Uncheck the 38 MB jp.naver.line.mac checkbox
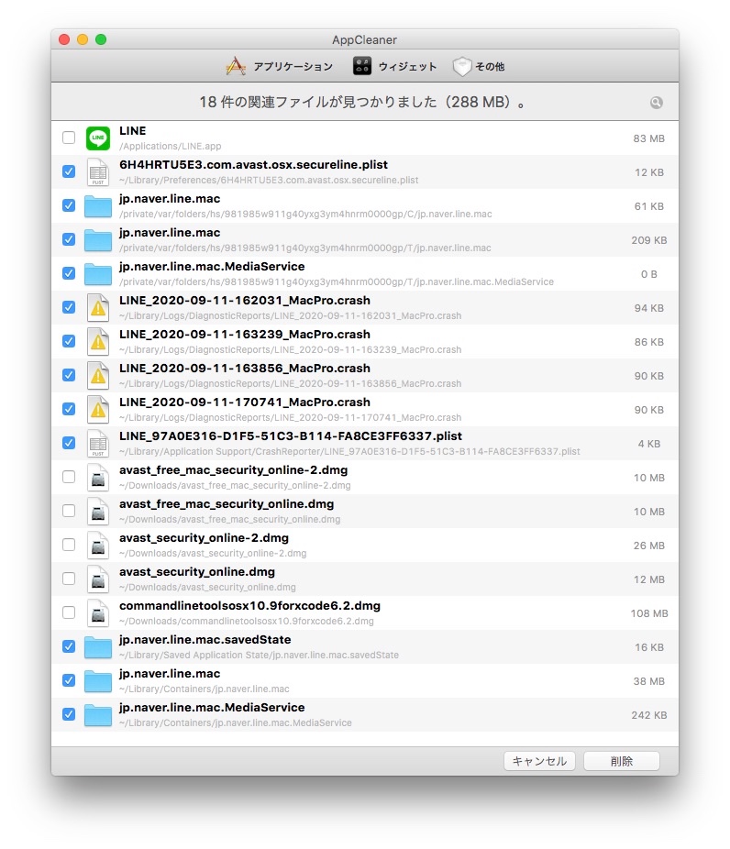The height and width of the screenshot is (849, 730). tap(69, 680)
